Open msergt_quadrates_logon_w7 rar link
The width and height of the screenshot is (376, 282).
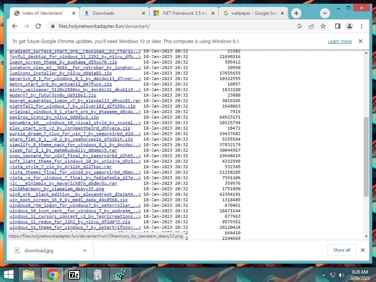point(75,101)
